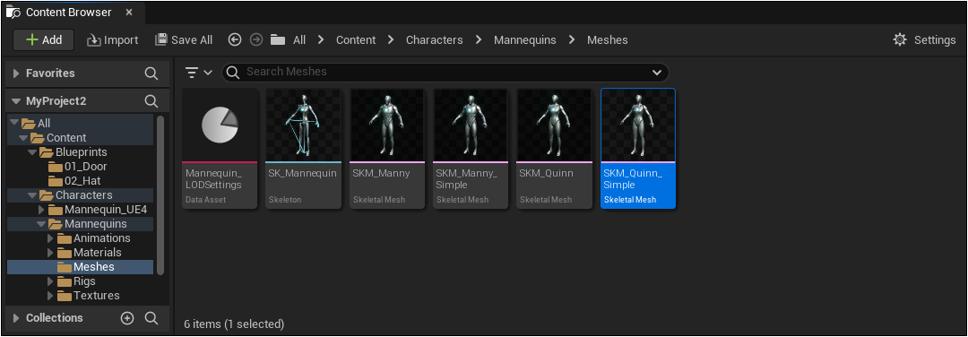
Task: Open the chevron after the Mannequins breadcrumb
Action: click(572, 40)
